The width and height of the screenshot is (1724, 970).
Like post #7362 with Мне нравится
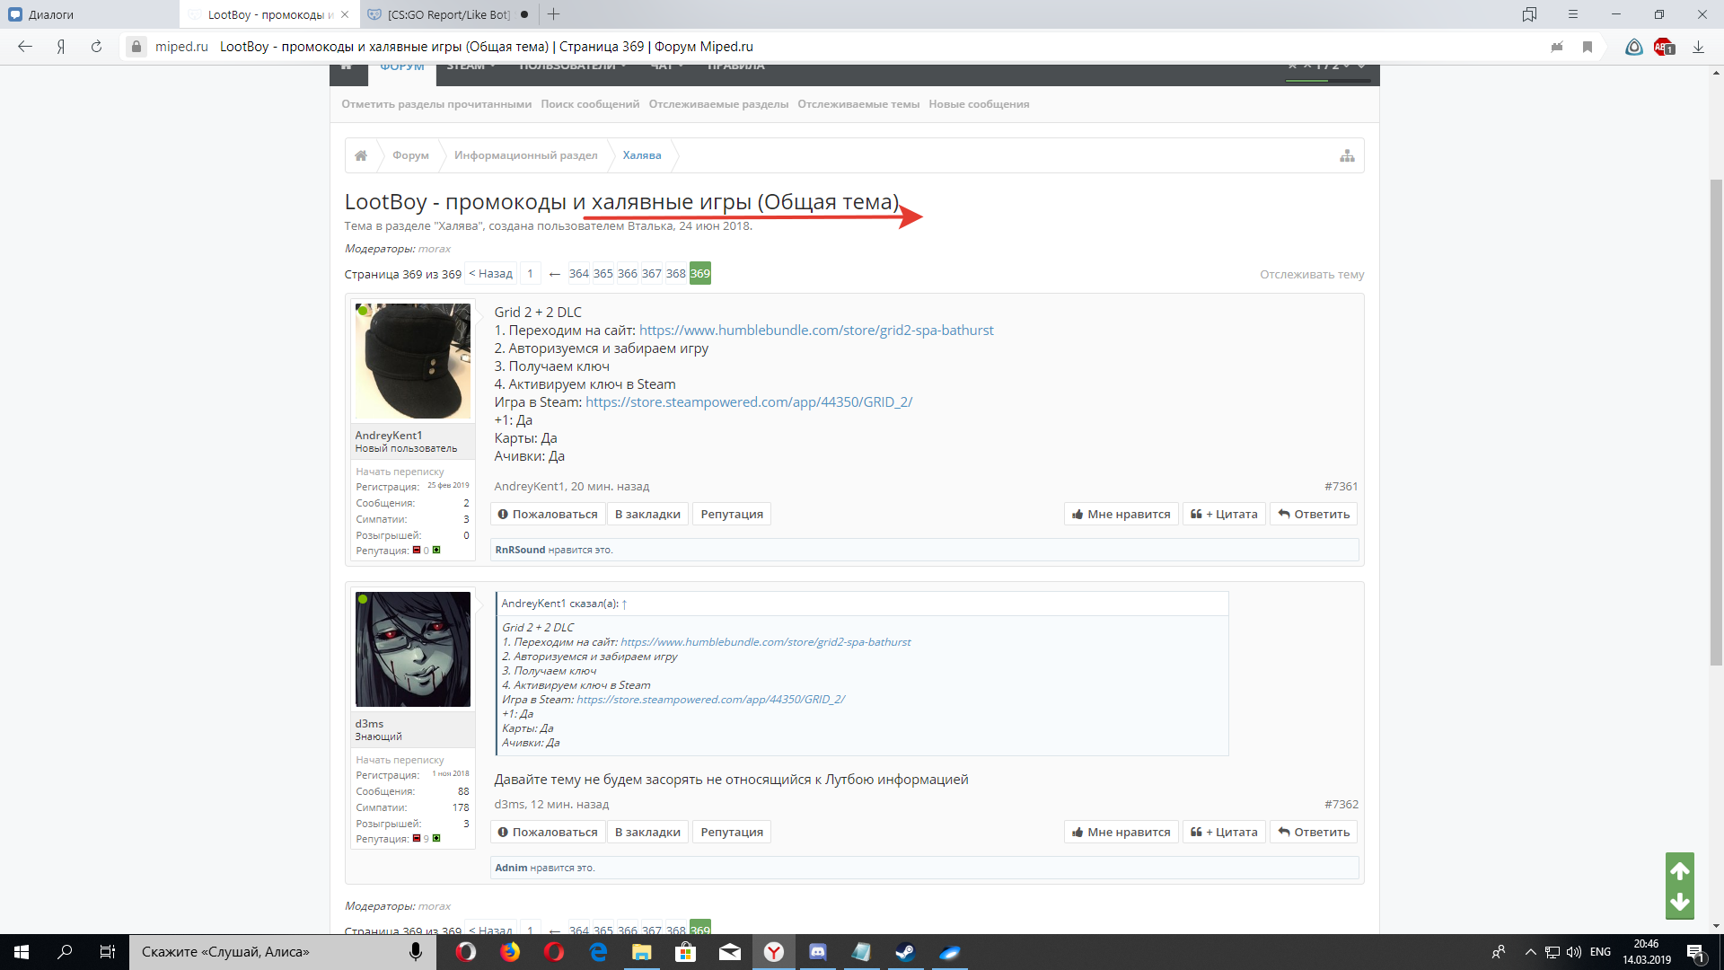coord(1121,833)
